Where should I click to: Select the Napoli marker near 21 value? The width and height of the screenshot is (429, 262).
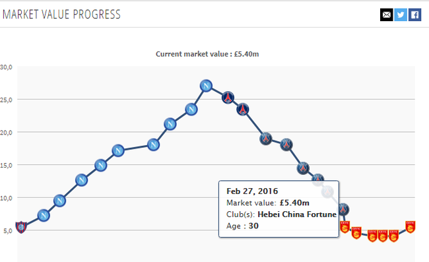pos(170,124)
